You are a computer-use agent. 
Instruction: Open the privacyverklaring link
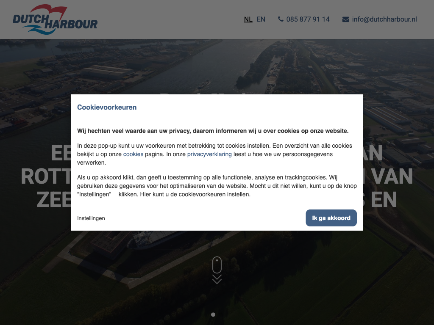point(209,154)
